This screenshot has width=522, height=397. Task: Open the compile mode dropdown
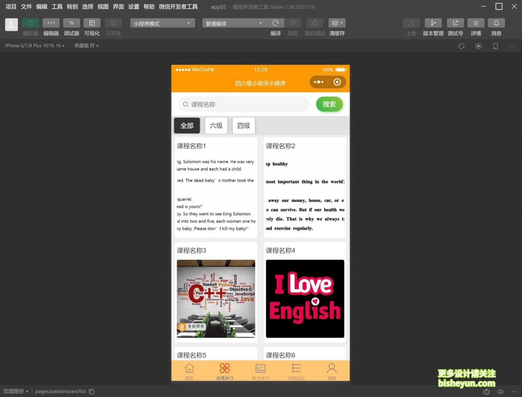click(234, 23)
